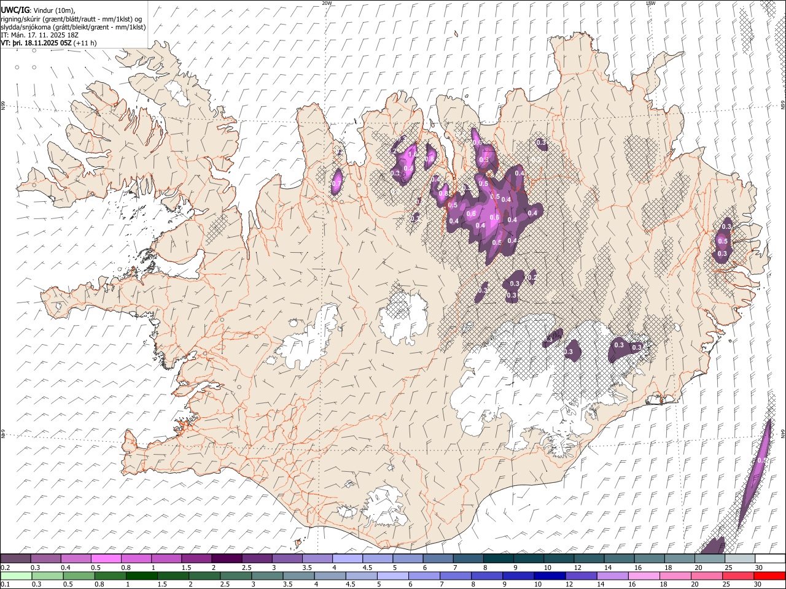Image resolution: width=786 pixels, height=589 pixels.
Task: Click upper legend swatch between 3.5 and 4
Action: coord(317,558)
